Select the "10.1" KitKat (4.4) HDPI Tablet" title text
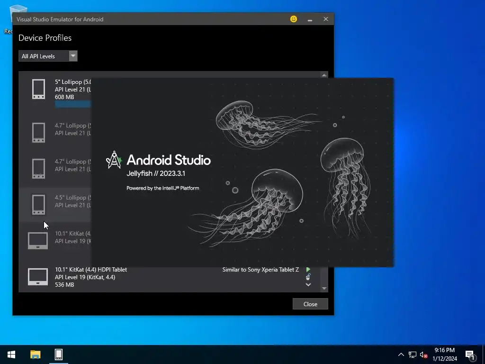 91,270
